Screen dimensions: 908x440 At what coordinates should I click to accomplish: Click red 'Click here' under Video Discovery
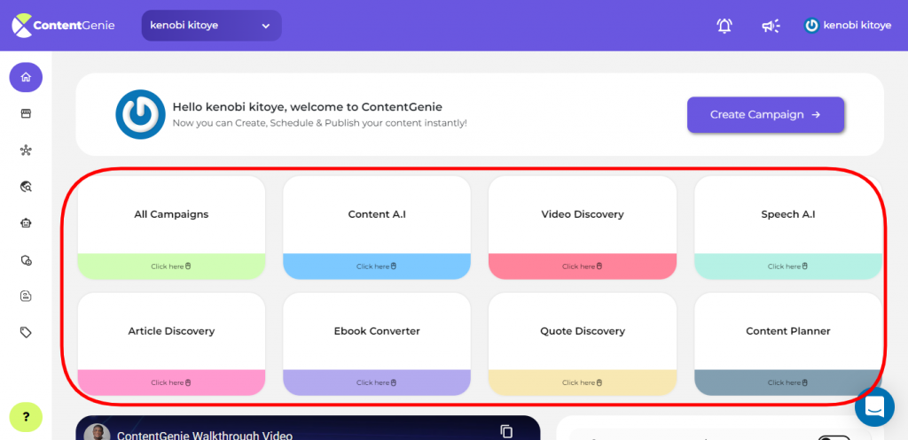[x=583, y=266]
